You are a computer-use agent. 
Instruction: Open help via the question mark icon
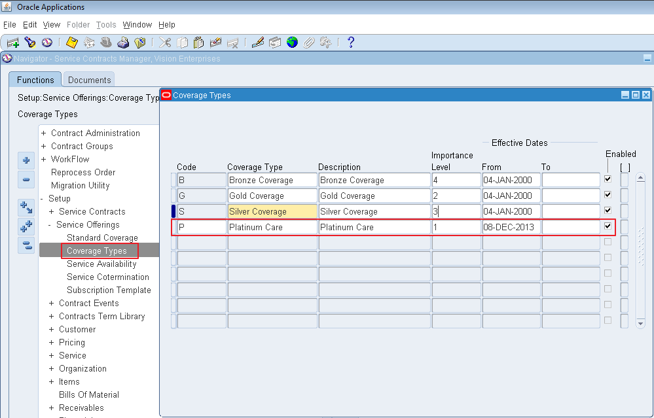(351, 43)
